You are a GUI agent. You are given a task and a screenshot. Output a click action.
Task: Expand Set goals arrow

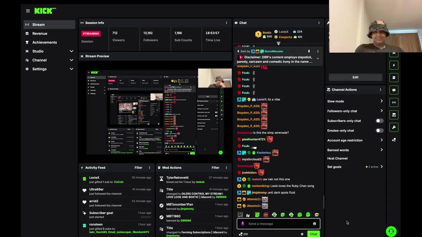click(x=381, y=167)
